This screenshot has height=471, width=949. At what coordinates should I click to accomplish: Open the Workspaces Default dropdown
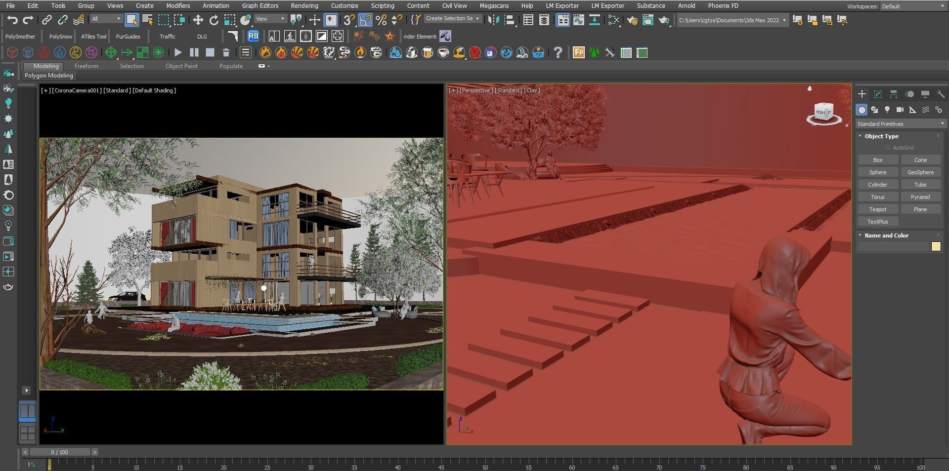912,6
